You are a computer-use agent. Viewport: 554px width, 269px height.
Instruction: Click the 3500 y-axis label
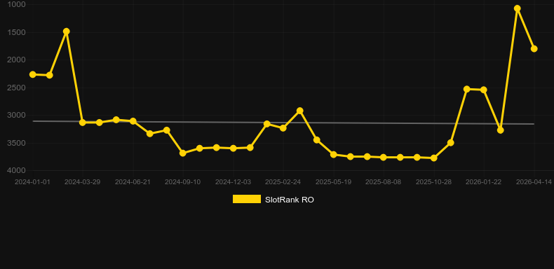pyautogui.click(x=16, y=143)
